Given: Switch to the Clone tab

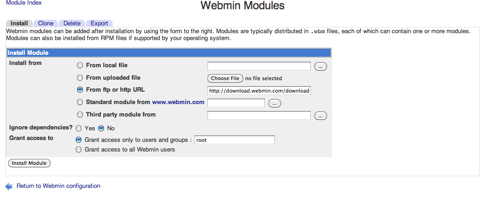Looking at the screenshot, I should (x=46, y=23).
